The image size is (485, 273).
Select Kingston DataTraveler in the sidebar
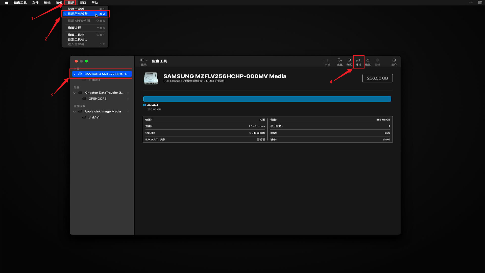pyautogui.click(x=102, y=93)
